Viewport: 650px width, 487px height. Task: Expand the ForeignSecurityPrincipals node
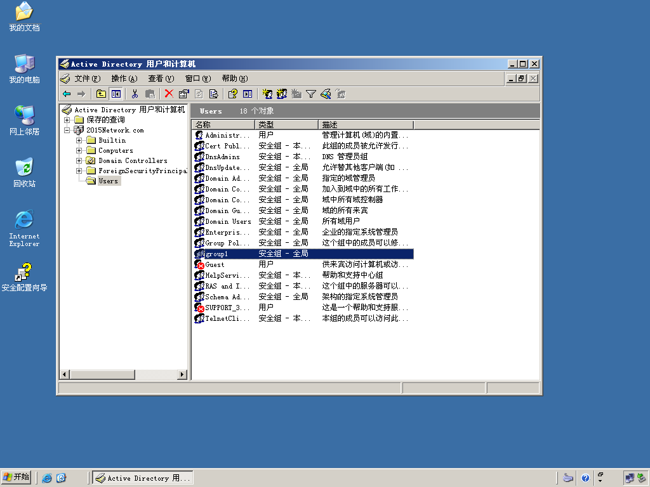79,171
